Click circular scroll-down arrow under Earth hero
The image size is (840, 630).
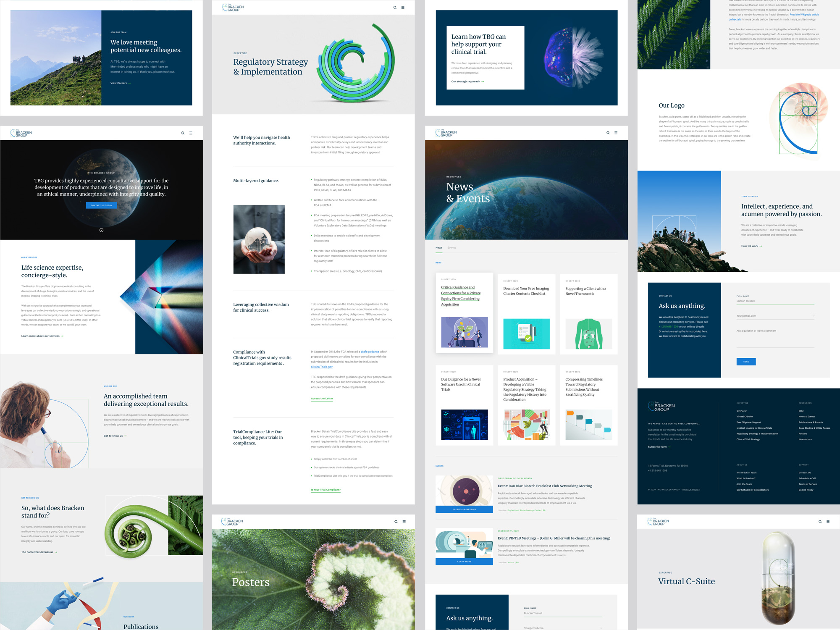click(101, 230)
